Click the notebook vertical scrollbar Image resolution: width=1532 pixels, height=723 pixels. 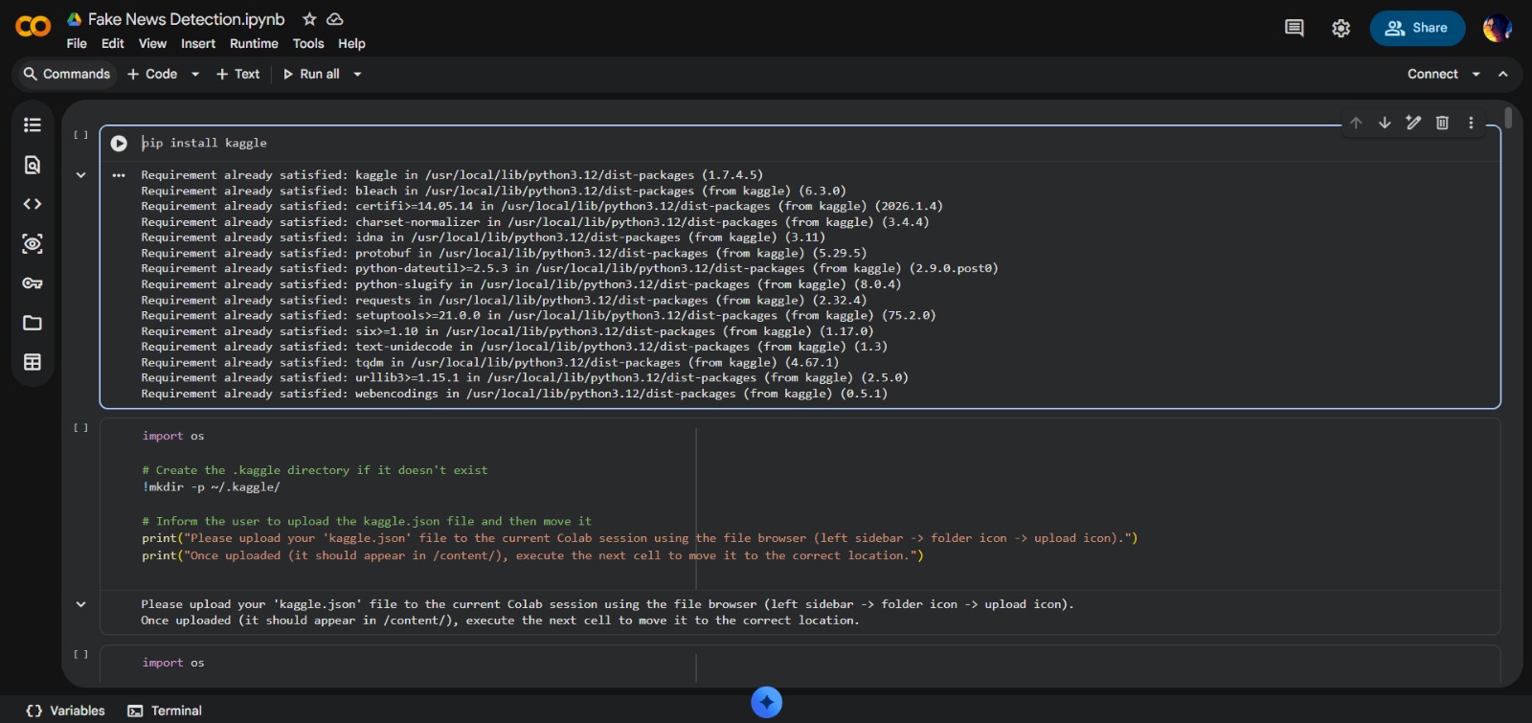(1508, 118)
